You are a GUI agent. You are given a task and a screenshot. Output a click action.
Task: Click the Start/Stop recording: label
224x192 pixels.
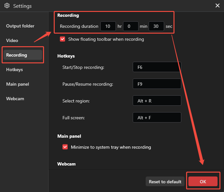pyautogui.click(x=83, y=67)
